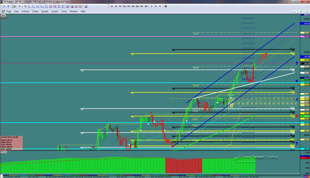Select the arrow pointer tool
The height and width of the screenshot is (178, 310).
(25, 6)
